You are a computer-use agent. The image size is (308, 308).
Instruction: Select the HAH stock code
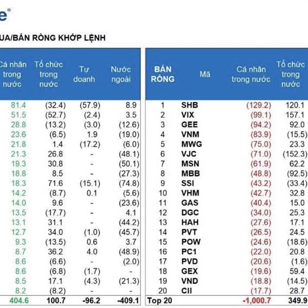pos(190,222)
